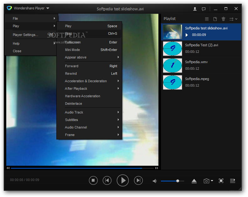Mute with the speaker icon
Screen dimensions: 248x197
coord(155,181)
